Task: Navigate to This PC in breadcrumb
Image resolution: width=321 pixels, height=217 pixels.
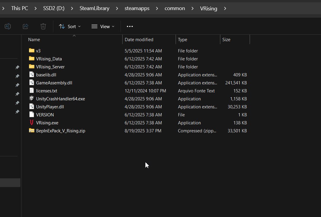Action: click(20, 8)
